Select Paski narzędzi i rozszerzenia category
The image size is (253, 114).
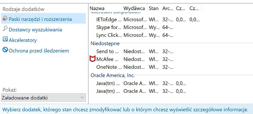43,19
